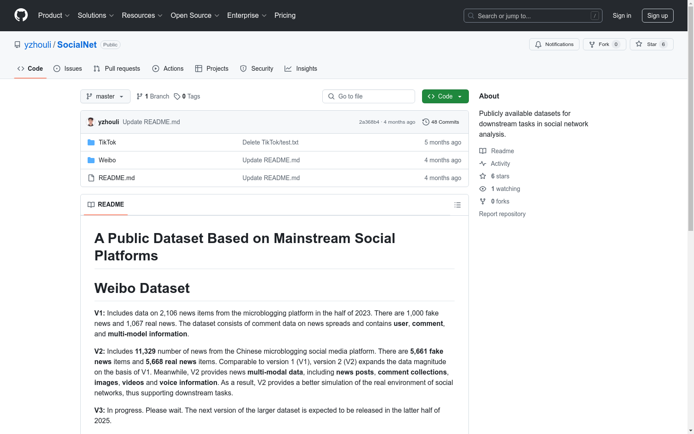Open the Projects tab
The width and height of the screenshot is (694, 434).
click(212, 69)
